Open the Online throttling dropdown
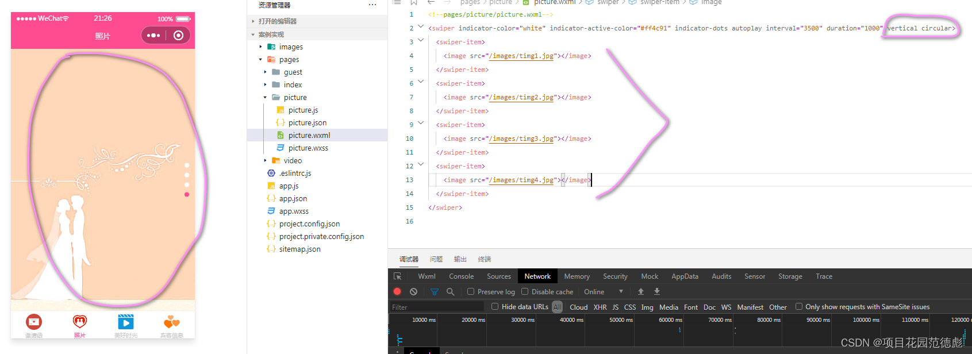This screenshot has height=354, width=972. point(604,291)
